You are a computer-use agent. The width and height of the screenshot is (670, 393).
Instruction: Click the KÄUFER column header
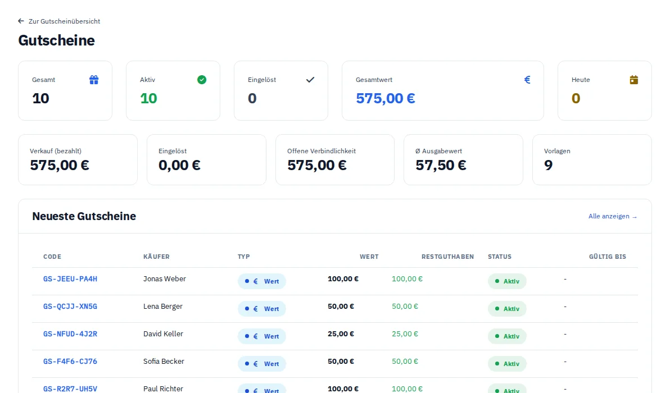pos(156,257)
